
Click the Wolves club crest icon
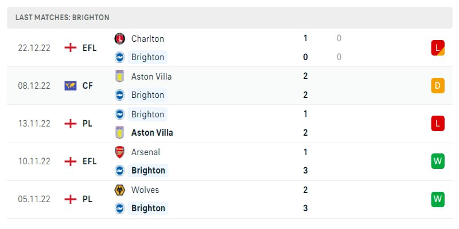120,189
